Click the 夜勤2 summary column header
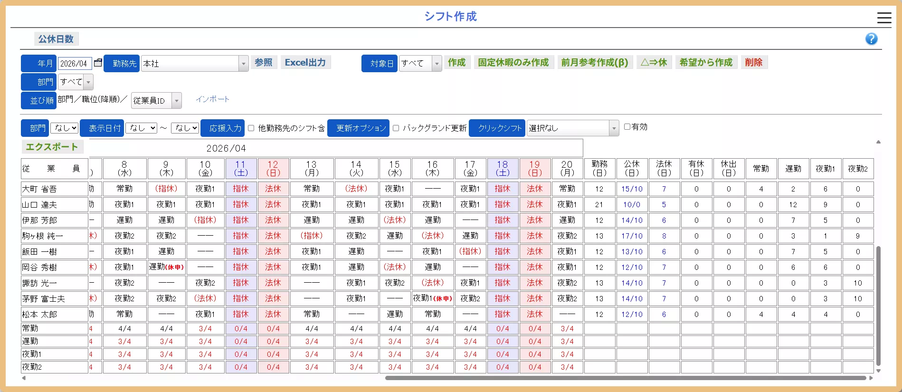 858,168
